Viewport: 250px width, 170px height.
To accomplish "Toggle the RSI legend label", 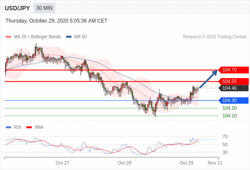I will (x=17, y=127).
